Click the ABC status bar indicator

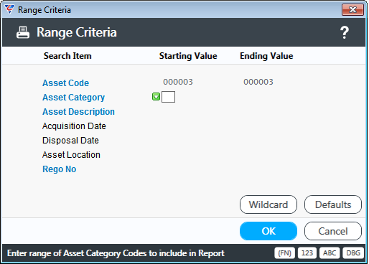point(330,253)
